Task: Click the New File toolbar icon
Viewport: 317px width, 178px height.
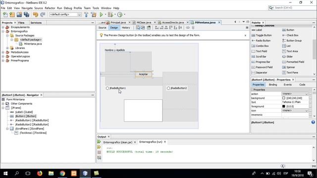Action: pos(5,14)
